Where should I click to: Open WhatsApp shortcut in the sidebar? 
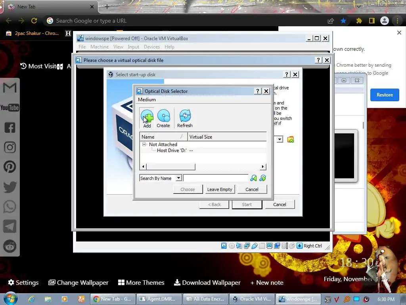pyautogui.click(x=10, y=207)
